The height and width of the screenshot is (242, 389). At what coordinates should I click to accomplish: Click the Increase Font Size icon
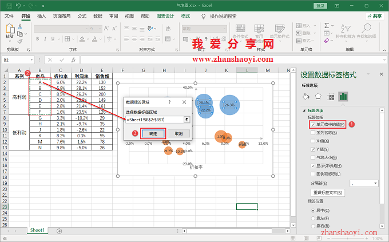point(106,29)
